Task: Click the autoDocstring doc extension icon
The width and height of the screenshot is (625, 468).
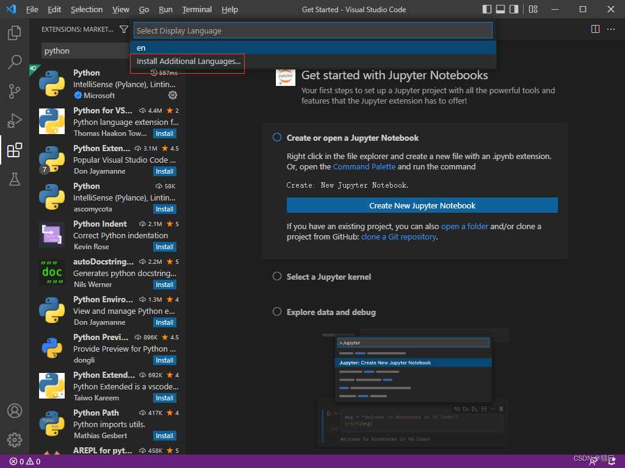Action: click(52, 272)
